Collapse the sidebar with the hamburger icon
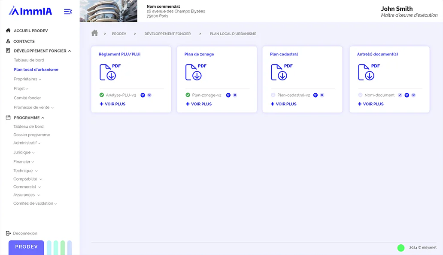This screenshot has height=255, width=443. pos(68,12)
